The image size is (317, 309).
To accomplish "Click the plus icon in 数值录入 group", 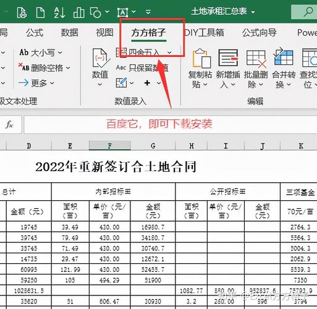I will point(147,83).
